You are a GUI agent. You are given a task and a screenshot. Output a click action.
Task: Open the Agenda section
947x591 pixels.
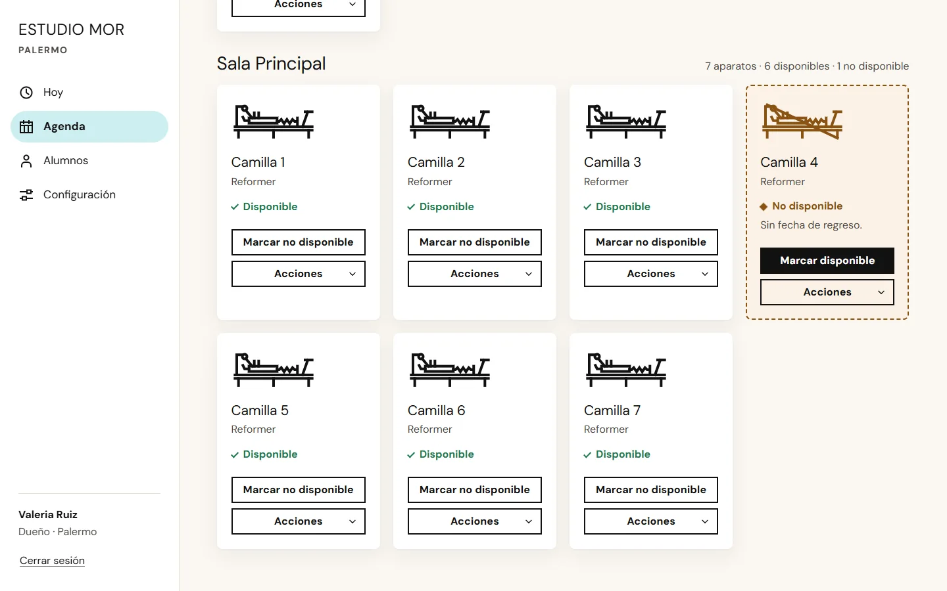pos(89,127)
